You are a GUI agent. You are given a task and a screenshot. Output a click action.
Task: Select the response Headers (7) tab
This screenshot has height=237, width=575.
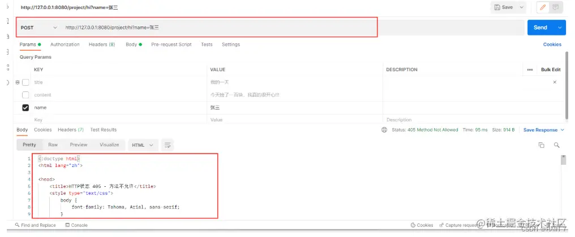[x=71, y=130]
